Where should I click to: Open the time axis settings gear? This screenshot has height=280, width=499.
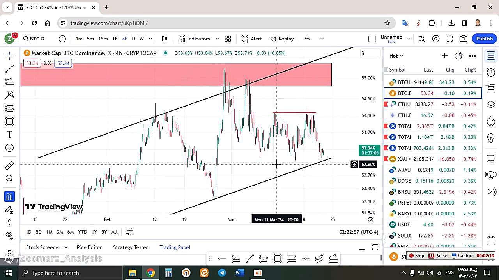coord(370,220)
